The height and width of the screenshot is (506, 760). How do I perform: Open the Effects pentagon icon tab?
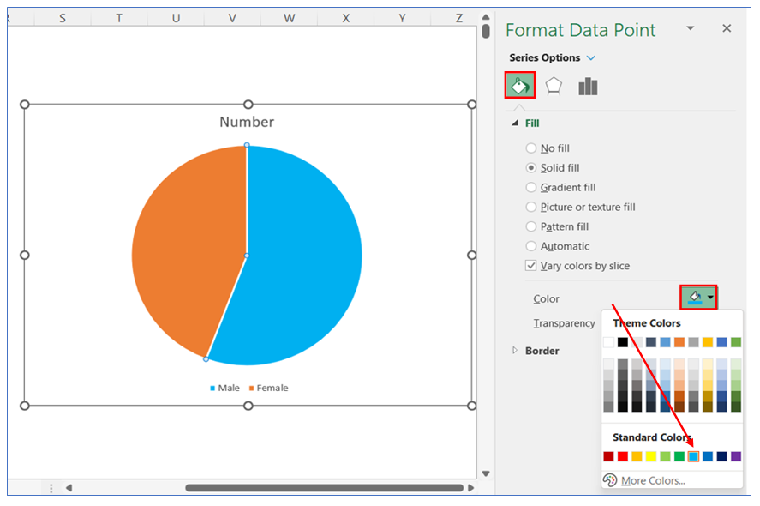point(554,86)
